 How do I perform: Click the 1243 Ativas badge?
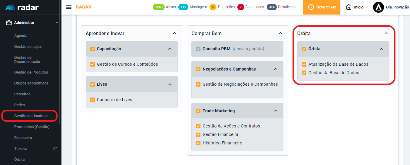[159, 7]
